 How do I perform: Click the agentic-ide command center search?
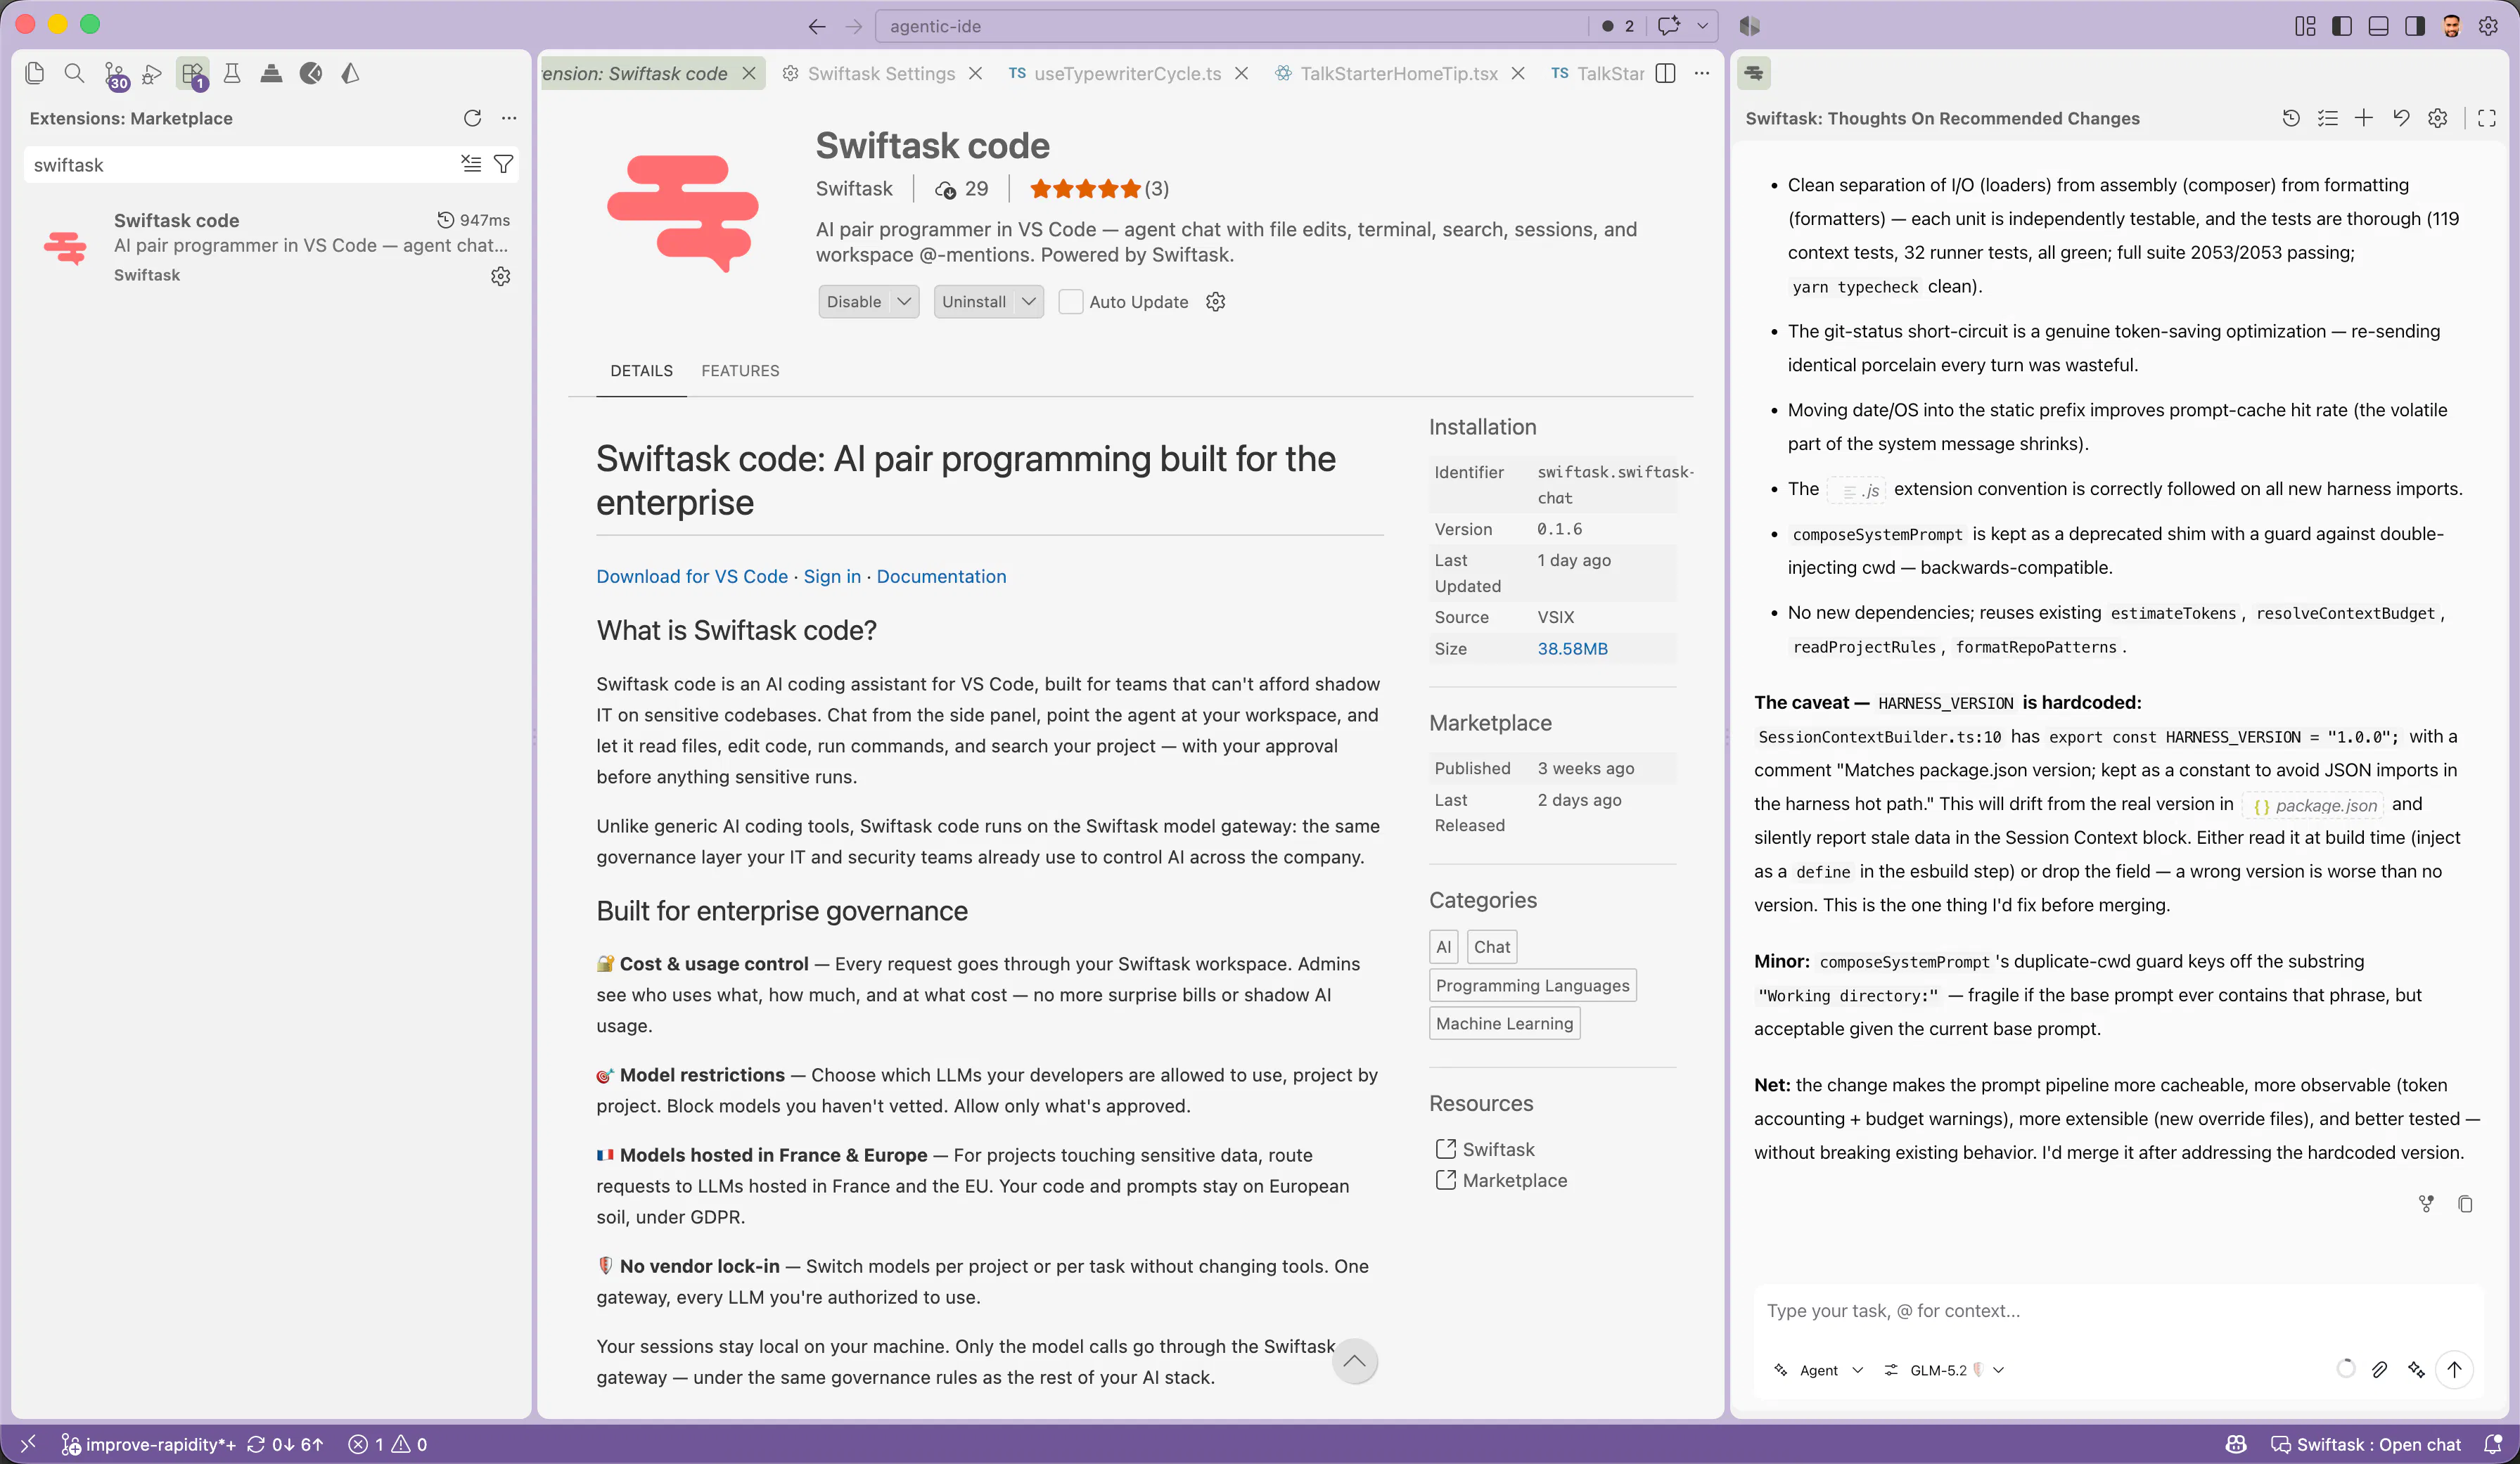pyautogui.click(x=1232, y=26)
